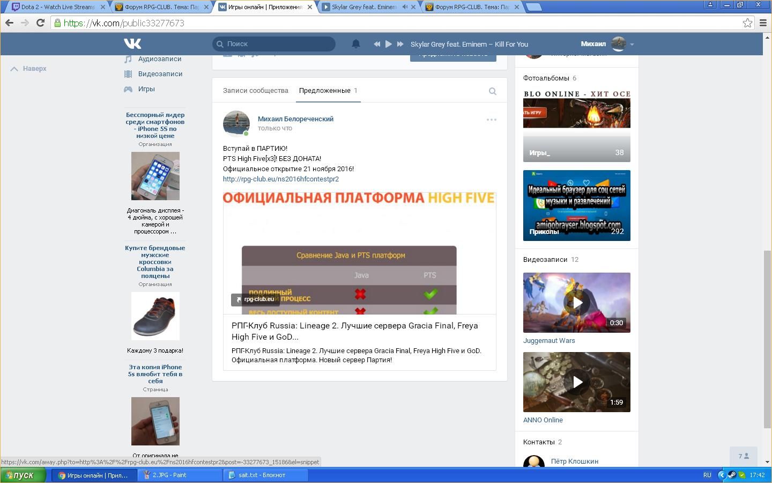Switch to sait.txt - Блокнот taskbar window

pyautogui.click(x=266, y=475)
